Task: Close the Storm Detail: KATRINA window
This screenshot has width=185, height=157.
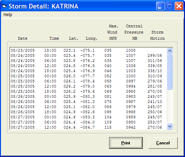Action: [179, 6]
